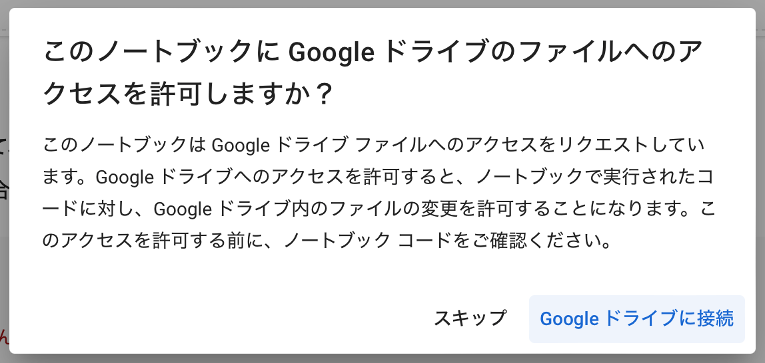Click the dimmed backdrop above the dialog
The width and height of the screenshot is (765, 363).
[382, 4]
